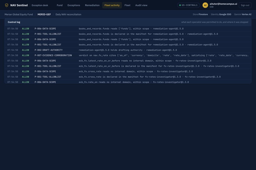Click ecb_fx.cross_rate is declared in manifest message
The height and width of the screenshot is (170, 256).
pyautogui.click(x=150, y=77)
